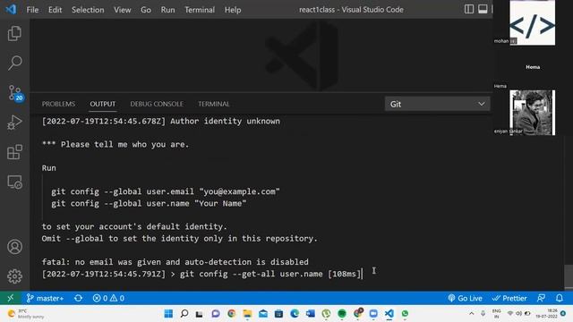Click the remote window indicator in status bar
The width and height of the screenshot is (573, 322).
point(10,298)
